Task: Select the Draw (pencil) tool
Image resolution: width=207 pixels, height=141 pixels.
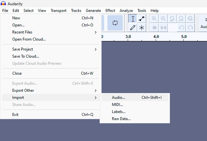Action: tap(133, 28)
